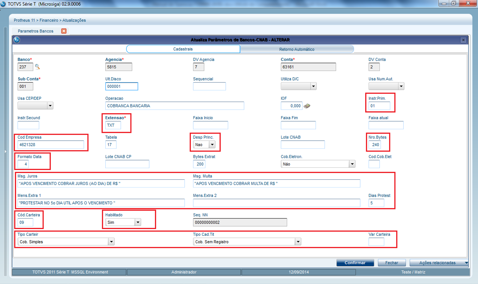Image resolution: width=478 pixels, height=284 pixels.
Task: Close the Parametros Bancos tab with red X
Action: (x=64, y=31)
